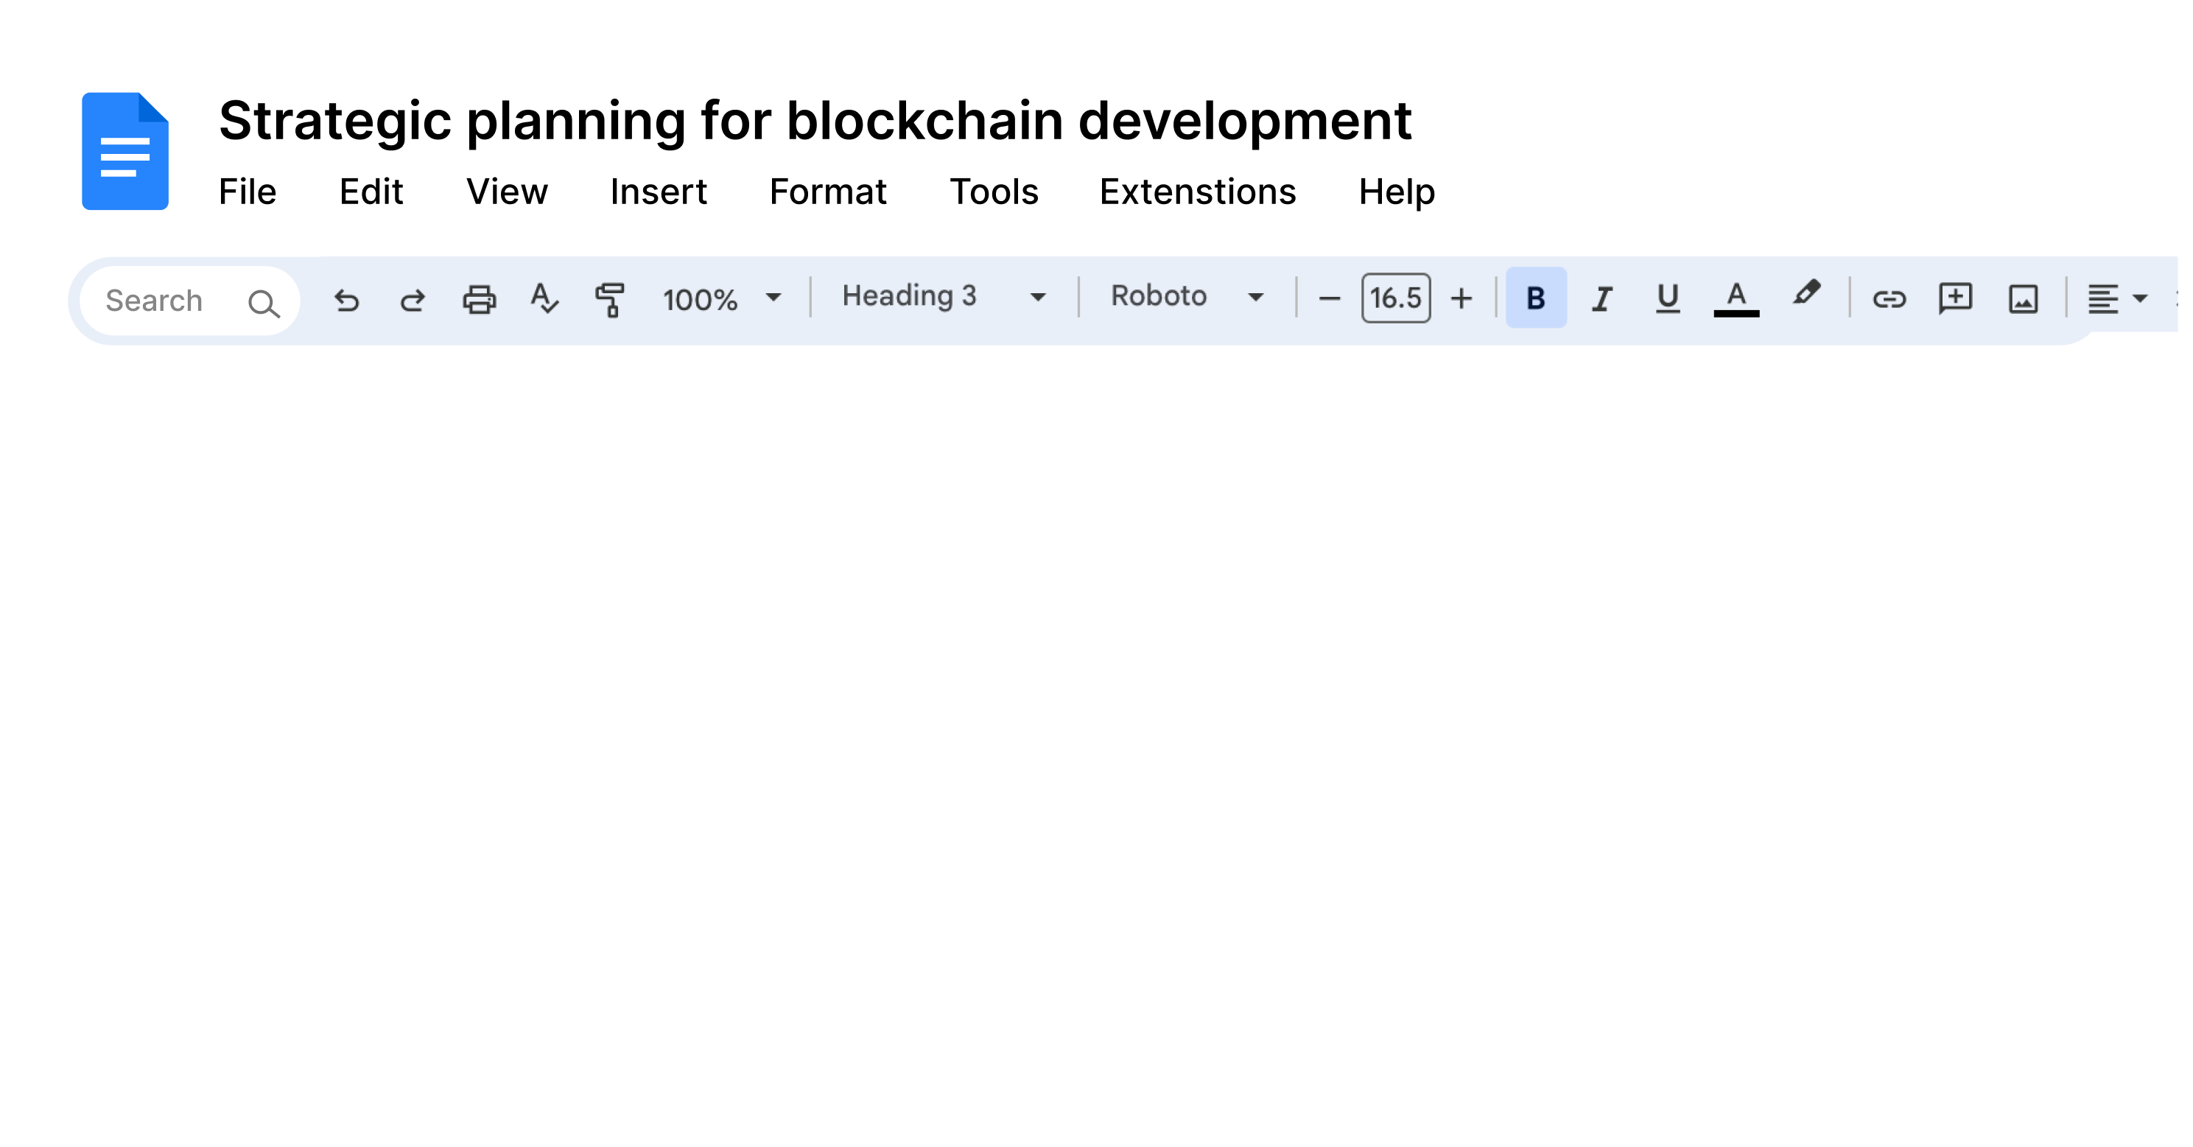Toggle italic formatting
Image resolution: width=2193 pixels, height=1147 pixels.
(x=1602, y=299)
